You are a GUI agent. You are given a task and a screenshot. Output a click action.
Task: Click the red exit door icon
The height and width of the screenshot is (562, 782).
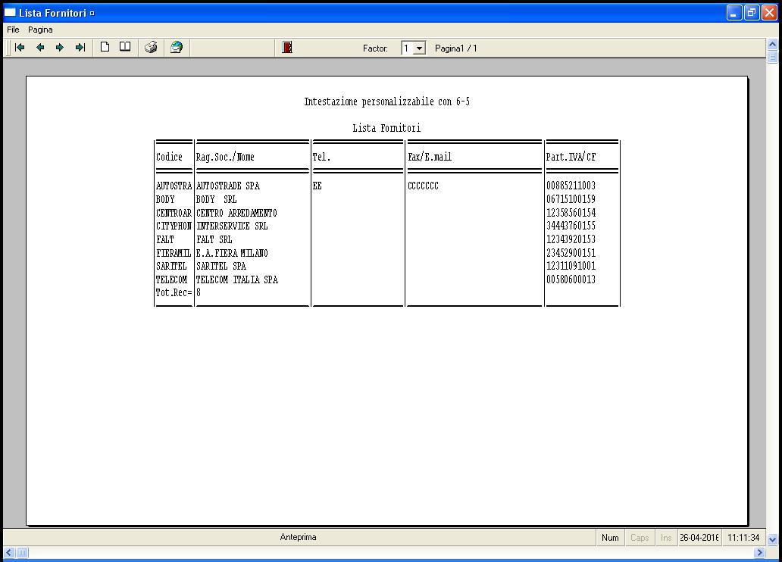pyautogui.click(x=287, y=48)
